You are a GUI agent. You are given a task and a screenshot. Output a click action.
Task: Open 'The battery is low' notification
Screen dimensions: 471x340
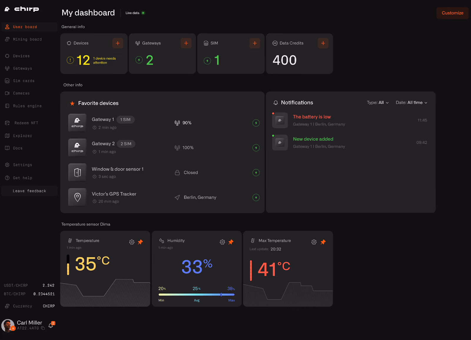(350, 120)
